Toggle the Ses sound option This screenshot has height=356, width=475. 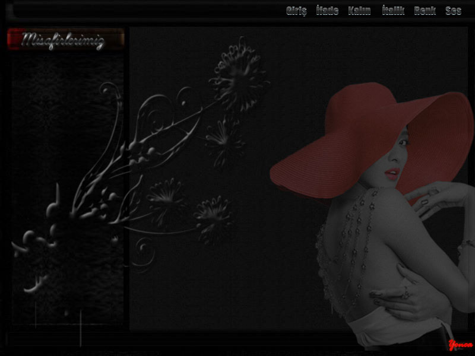(453, 11)
